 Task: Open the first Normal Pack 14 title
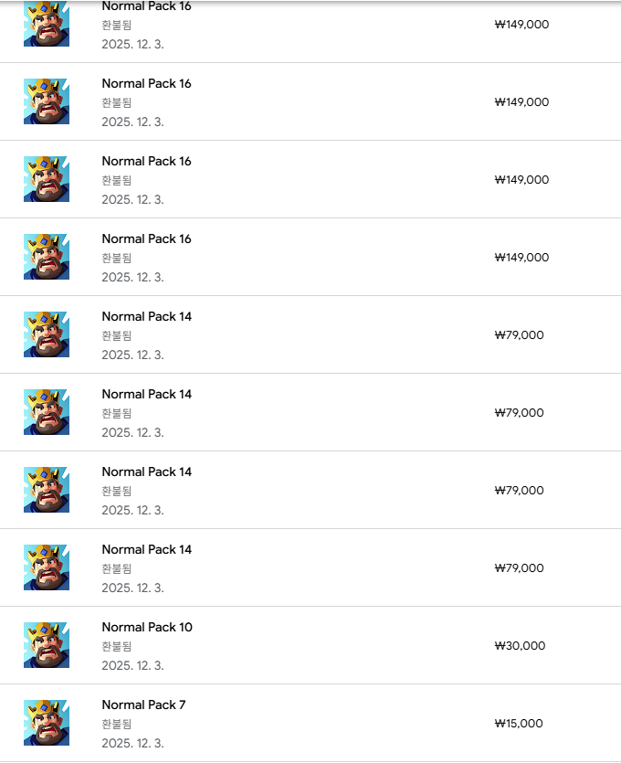[x=147, y=316]
